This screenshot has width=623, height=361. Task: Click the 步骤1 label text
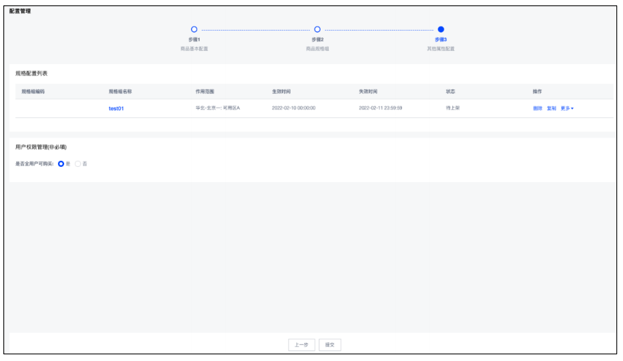click(x=194, y=40)
